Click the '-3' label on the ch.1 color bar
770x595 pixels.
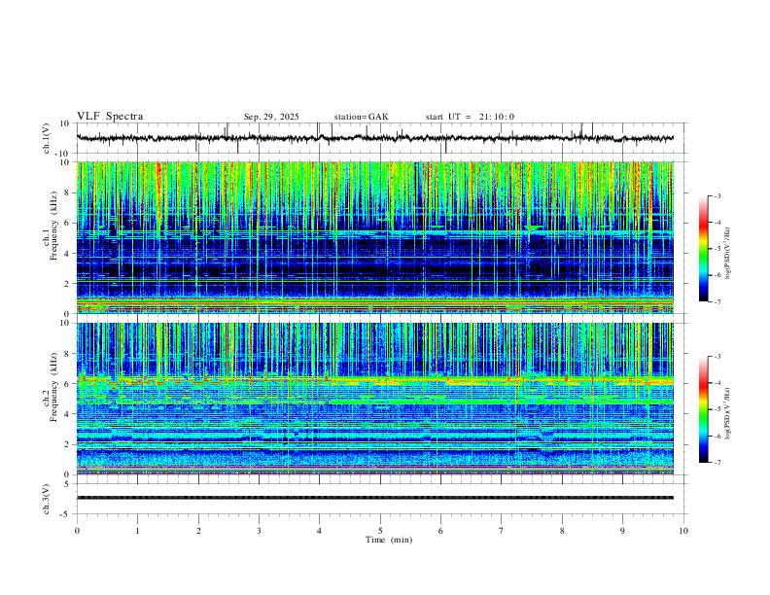tap(717, 195)
